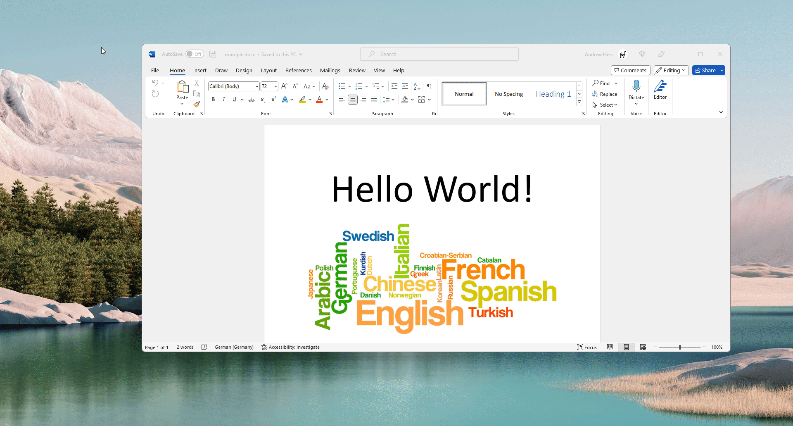Switch to Read Mode view icon
The width and height of the screenshot is (793, 426).
tap(610, 347)
